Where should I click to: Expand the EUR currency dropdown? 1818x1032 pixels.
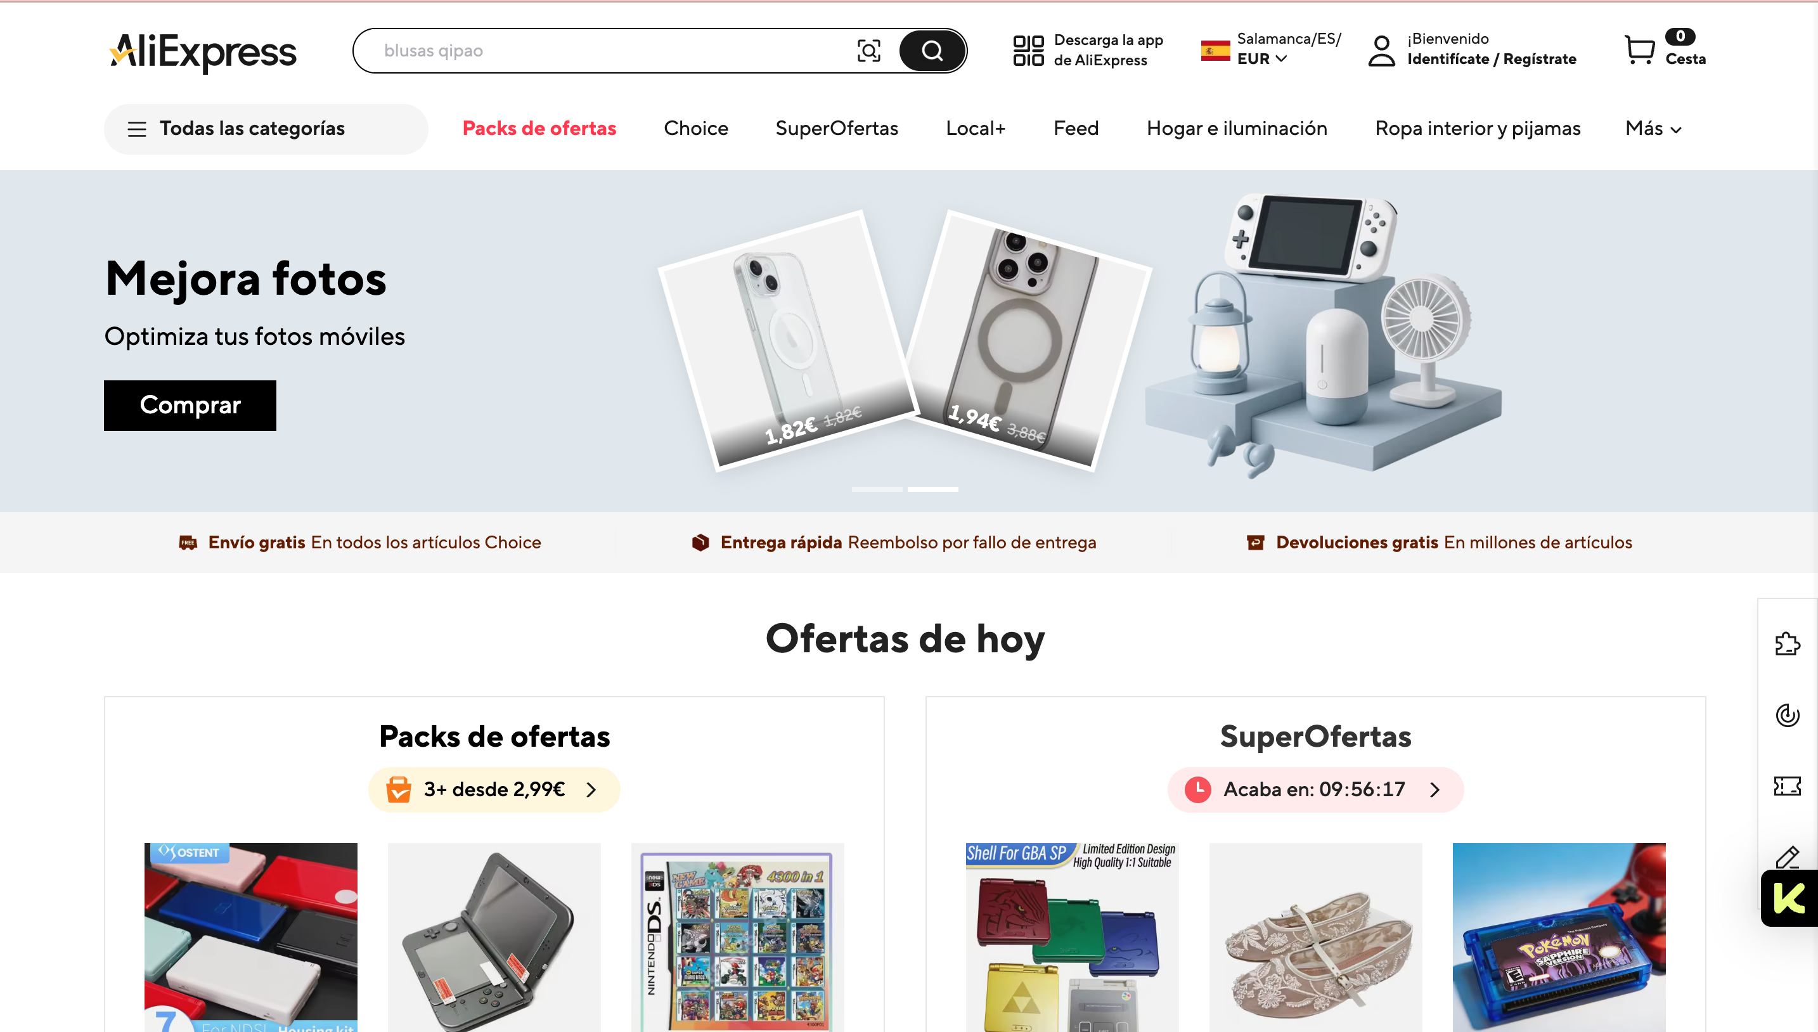(1261, 59)
